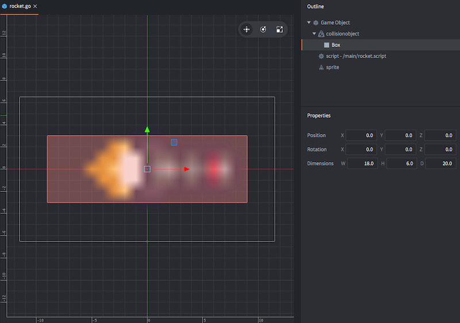Click the sprite icon in Outline
460x323 pixels.
pyautogui.click(x=321, y=67)
